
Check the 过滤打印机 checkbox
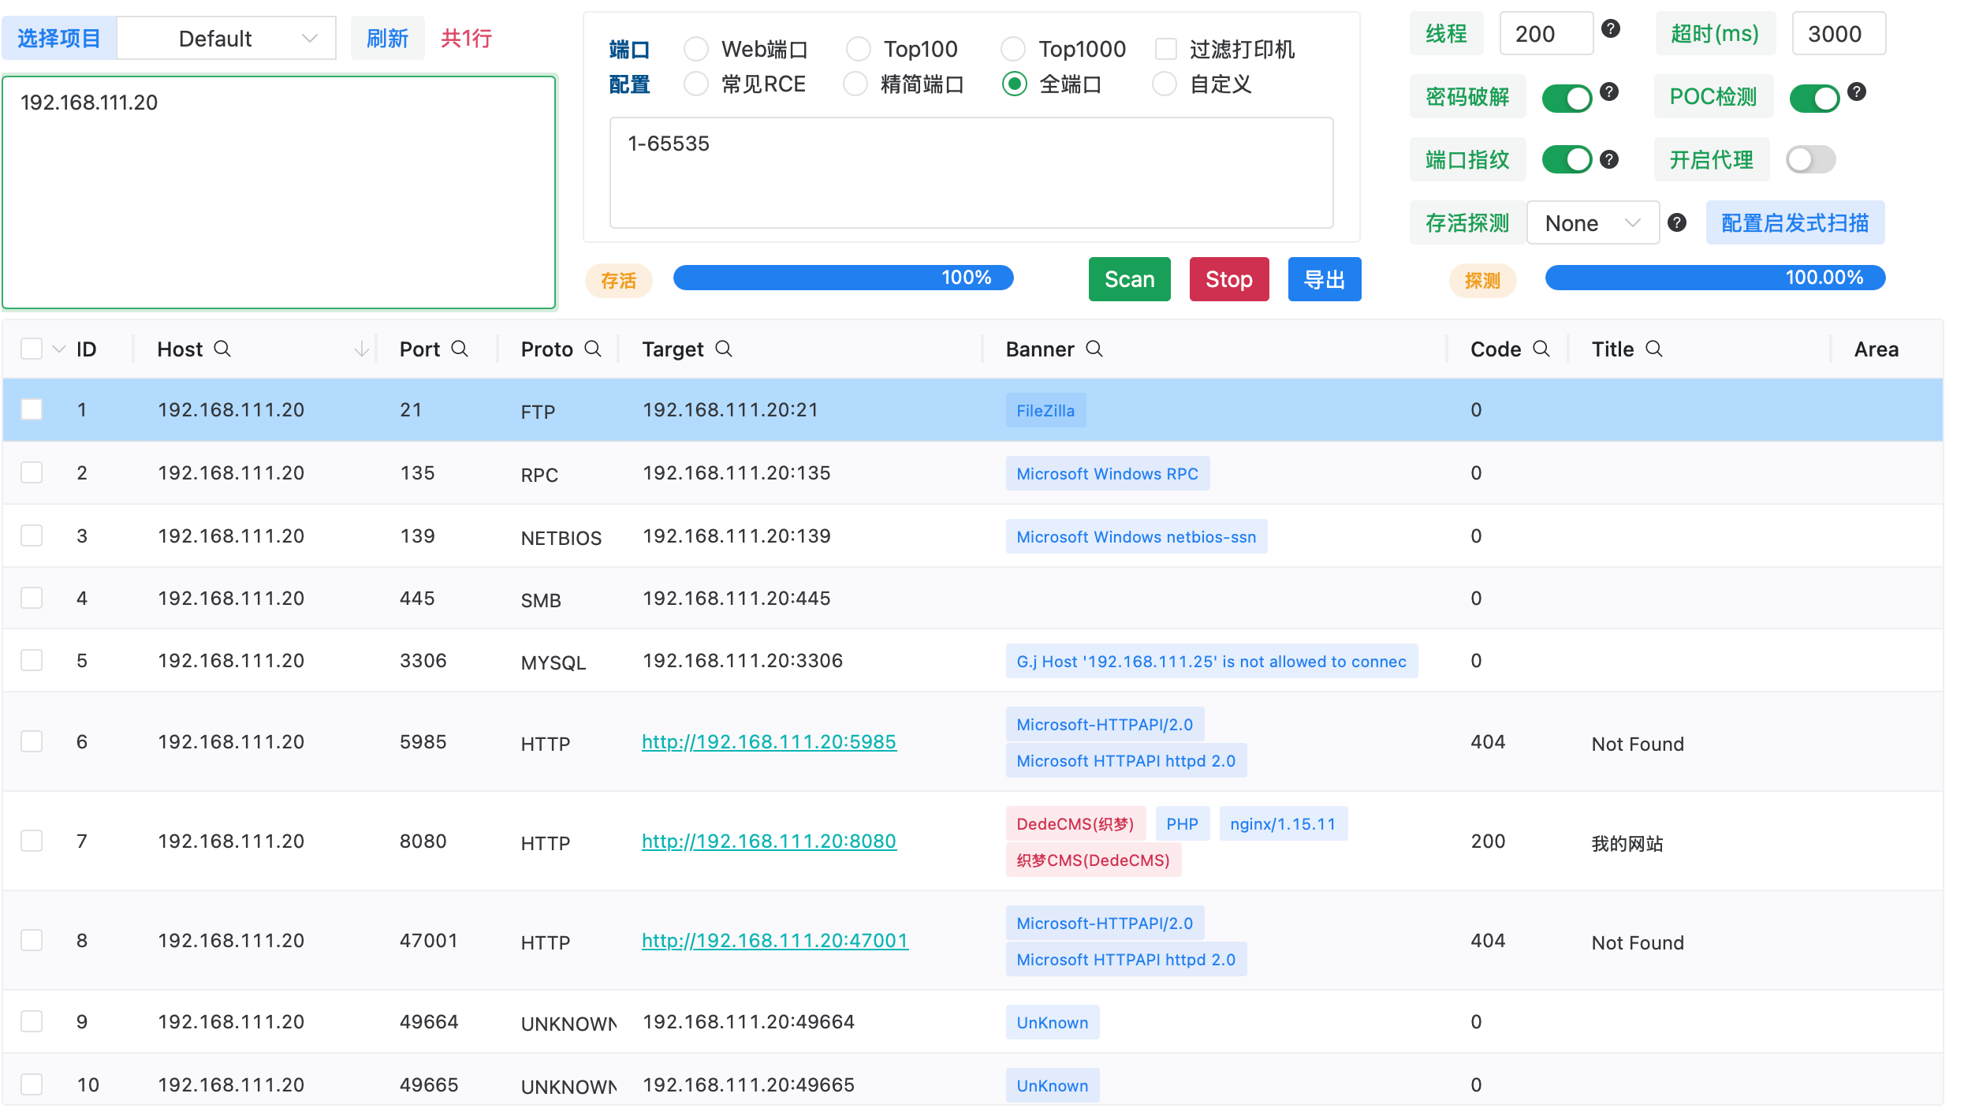1166,49
